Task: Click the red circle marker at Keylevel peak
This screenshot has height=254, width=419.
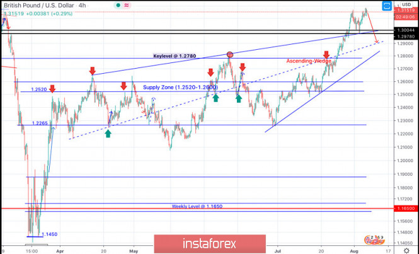Action: click(230, 55)
